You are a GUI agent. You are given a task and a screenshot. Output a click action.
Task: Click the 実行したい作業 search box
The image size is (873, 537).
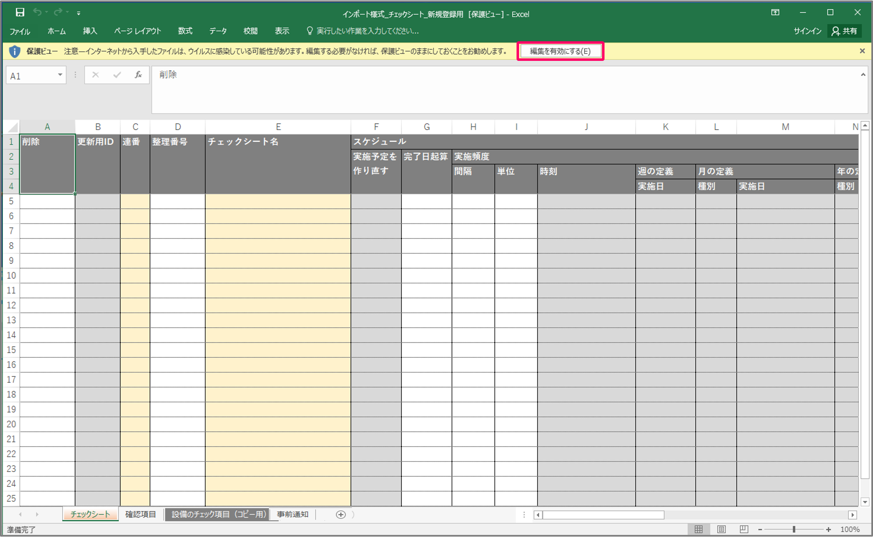pos(367,31)
